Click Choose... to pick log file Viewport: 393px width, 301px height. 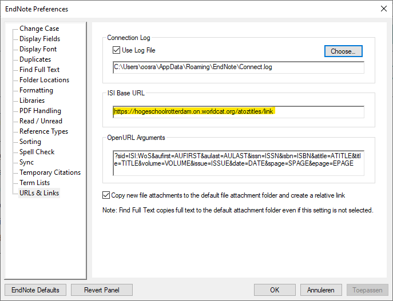tap(343, 51)
